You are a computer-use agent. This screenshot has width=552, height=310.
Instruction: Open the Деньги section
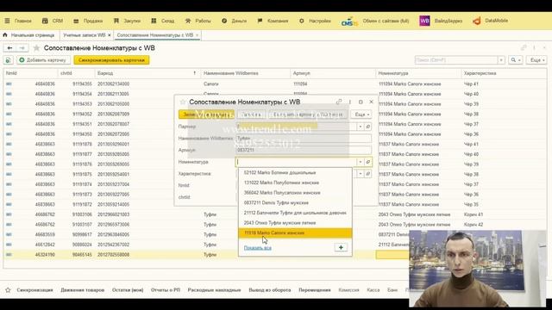[234, 21]
